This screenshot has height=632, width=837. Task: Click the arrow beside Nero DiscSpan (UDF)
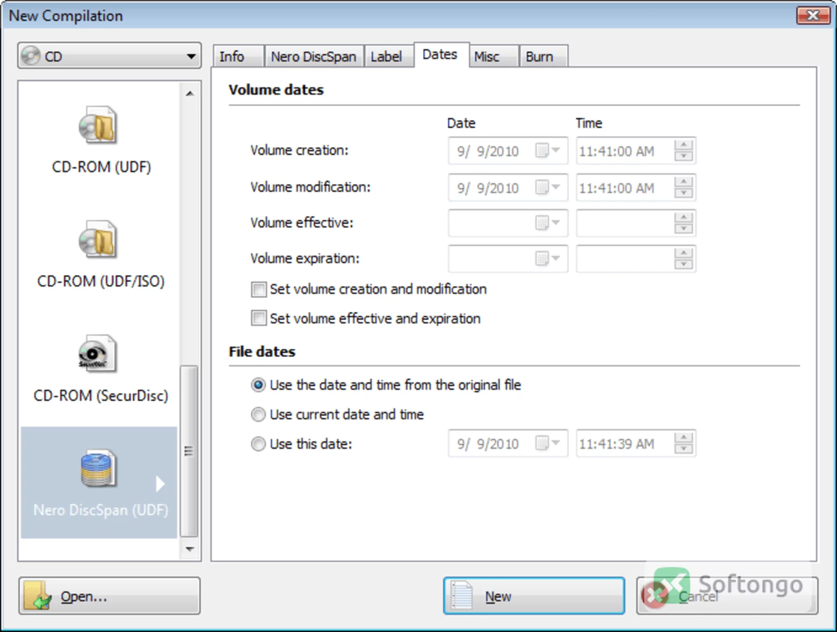pos(160,483)
